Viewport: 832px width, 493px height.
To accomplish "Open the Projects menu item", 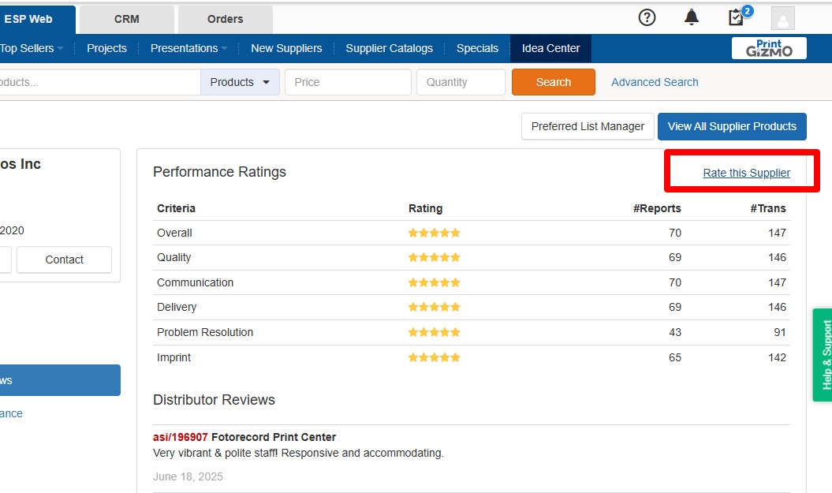I will 106,48.
